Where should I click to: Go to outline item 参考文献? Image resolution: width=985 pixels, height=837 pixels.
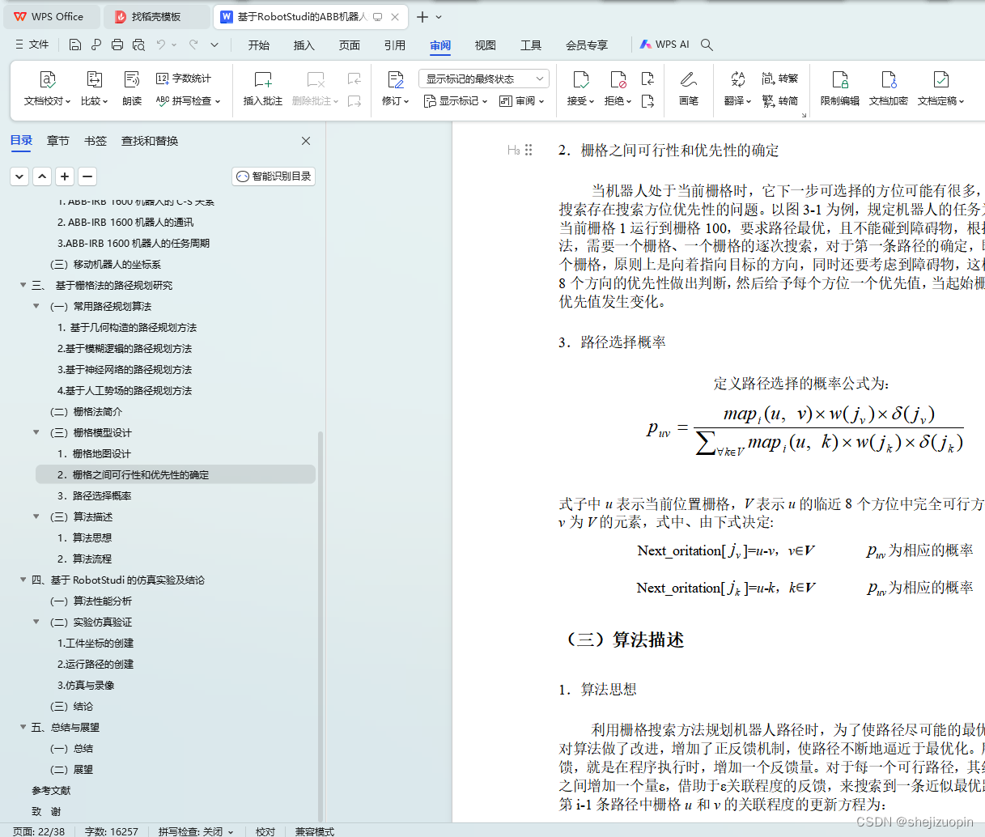[51, 790]
